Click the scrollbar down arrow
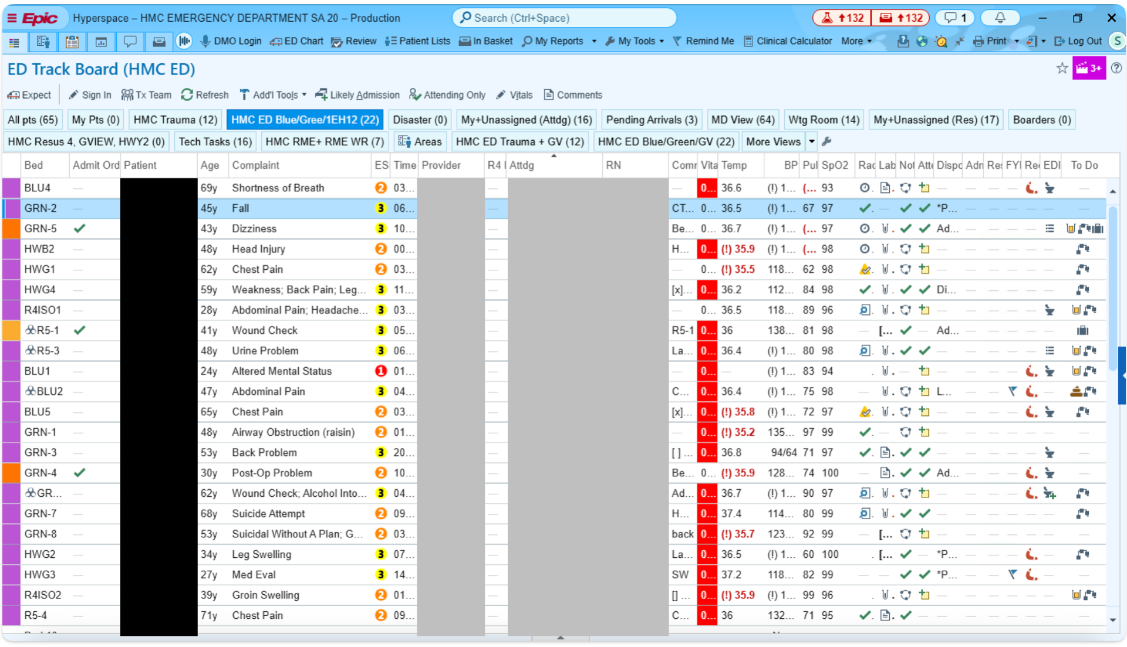1127x647 pixels. click(1113, 621)
